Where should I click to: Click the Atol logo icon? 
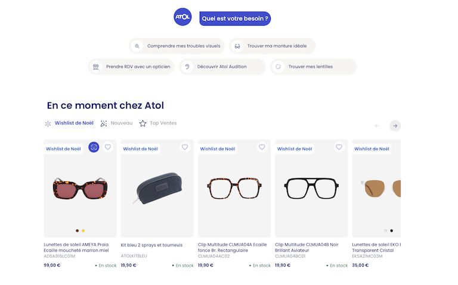tap(182, 17)
